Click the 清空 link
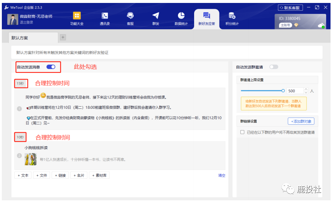 [x=222, y=175]
